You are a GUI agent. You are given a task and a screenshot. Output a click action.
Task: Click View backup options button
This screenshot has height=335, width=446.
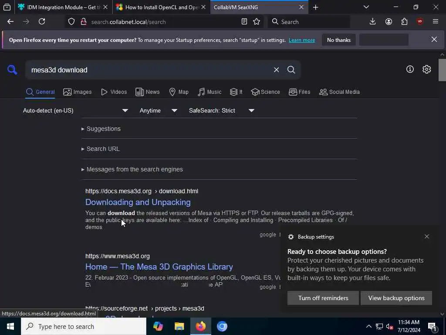[x=396, y=298]
